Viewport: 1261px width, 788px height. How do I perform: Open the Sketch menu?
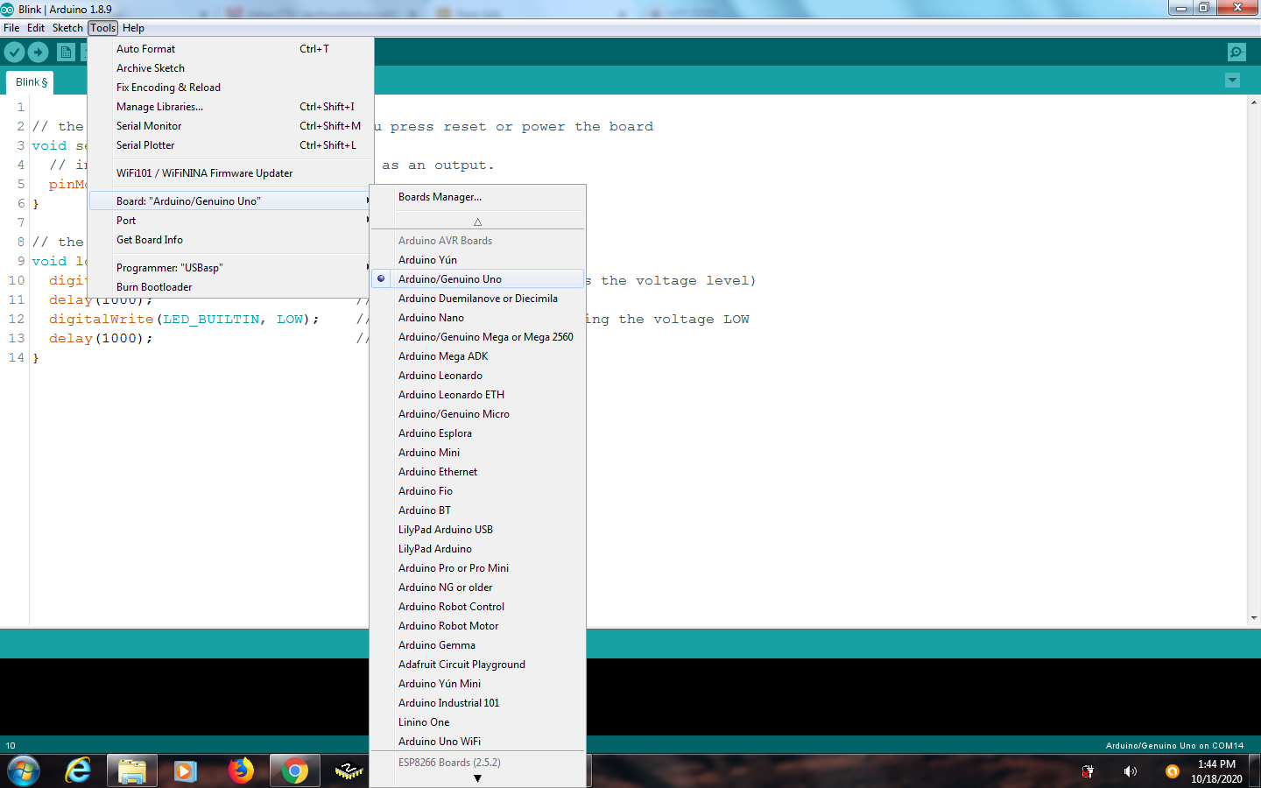[x=67, y=28]
